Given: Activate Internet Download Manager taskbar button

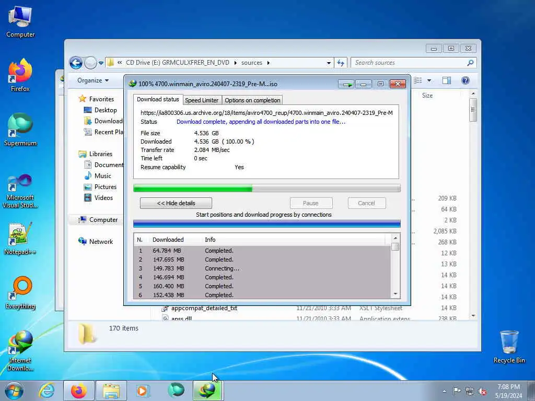Looking at the screenshot, I should 208,391.
